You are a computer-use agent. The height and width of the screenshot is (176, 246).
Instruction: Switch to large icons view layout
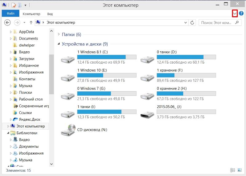coord(240,170)
